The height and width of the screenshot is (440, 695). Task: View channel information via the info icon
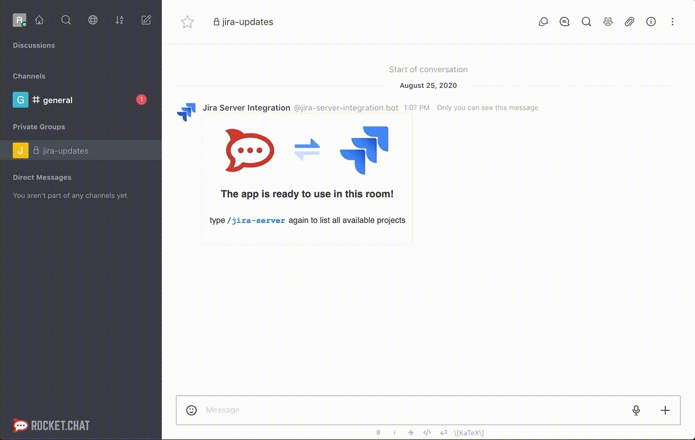(650, 22)
